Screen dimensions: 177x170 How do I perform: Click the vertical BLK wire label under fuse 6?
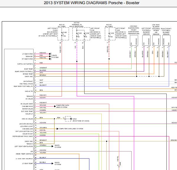83,47
